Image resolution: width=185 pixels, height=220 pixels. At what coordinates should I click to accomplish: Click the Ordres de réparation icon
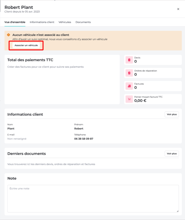tap(129, 73)
